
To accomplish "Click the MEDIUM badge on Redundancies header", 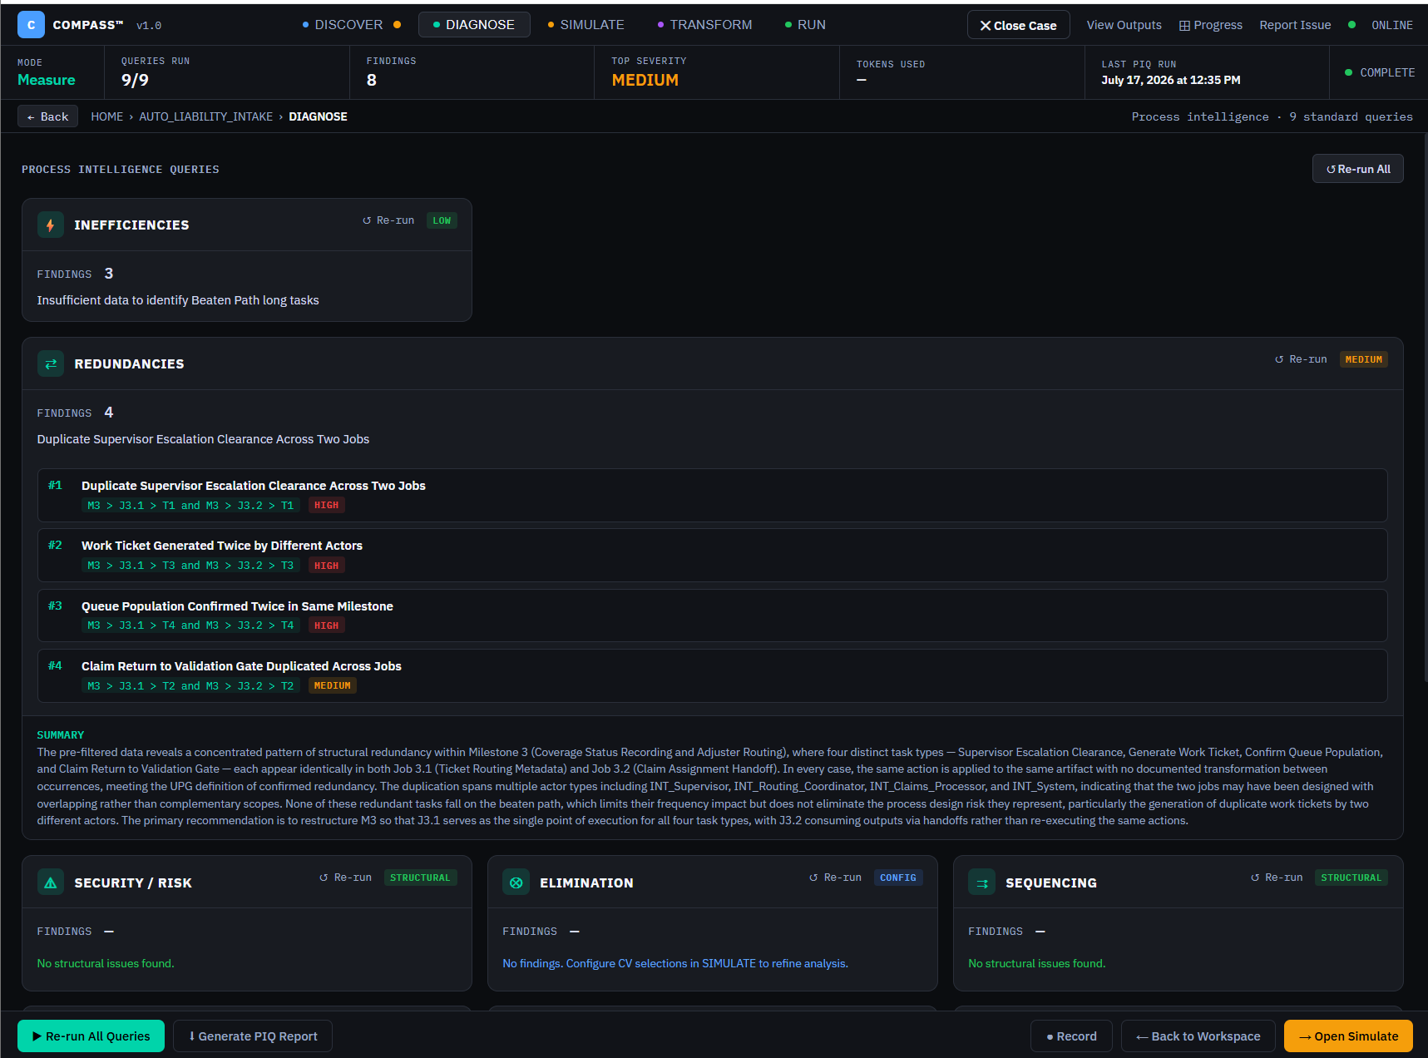I will pyautogui.click(x=1363, y=359).
